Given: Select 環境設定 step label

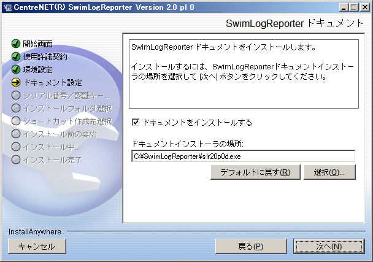Looking at the screenshot, I should coord(37,70).
